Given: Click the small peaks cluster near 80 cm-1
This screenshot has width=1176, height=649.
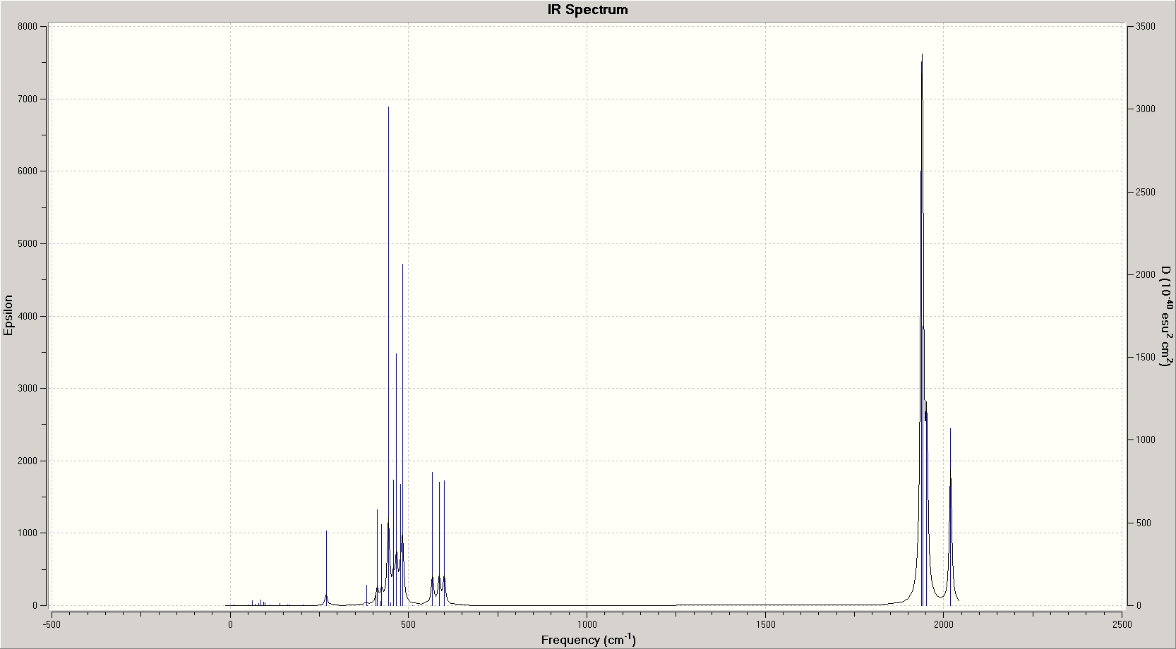Looking at the screenshot, I should click(x=258, y=602).
